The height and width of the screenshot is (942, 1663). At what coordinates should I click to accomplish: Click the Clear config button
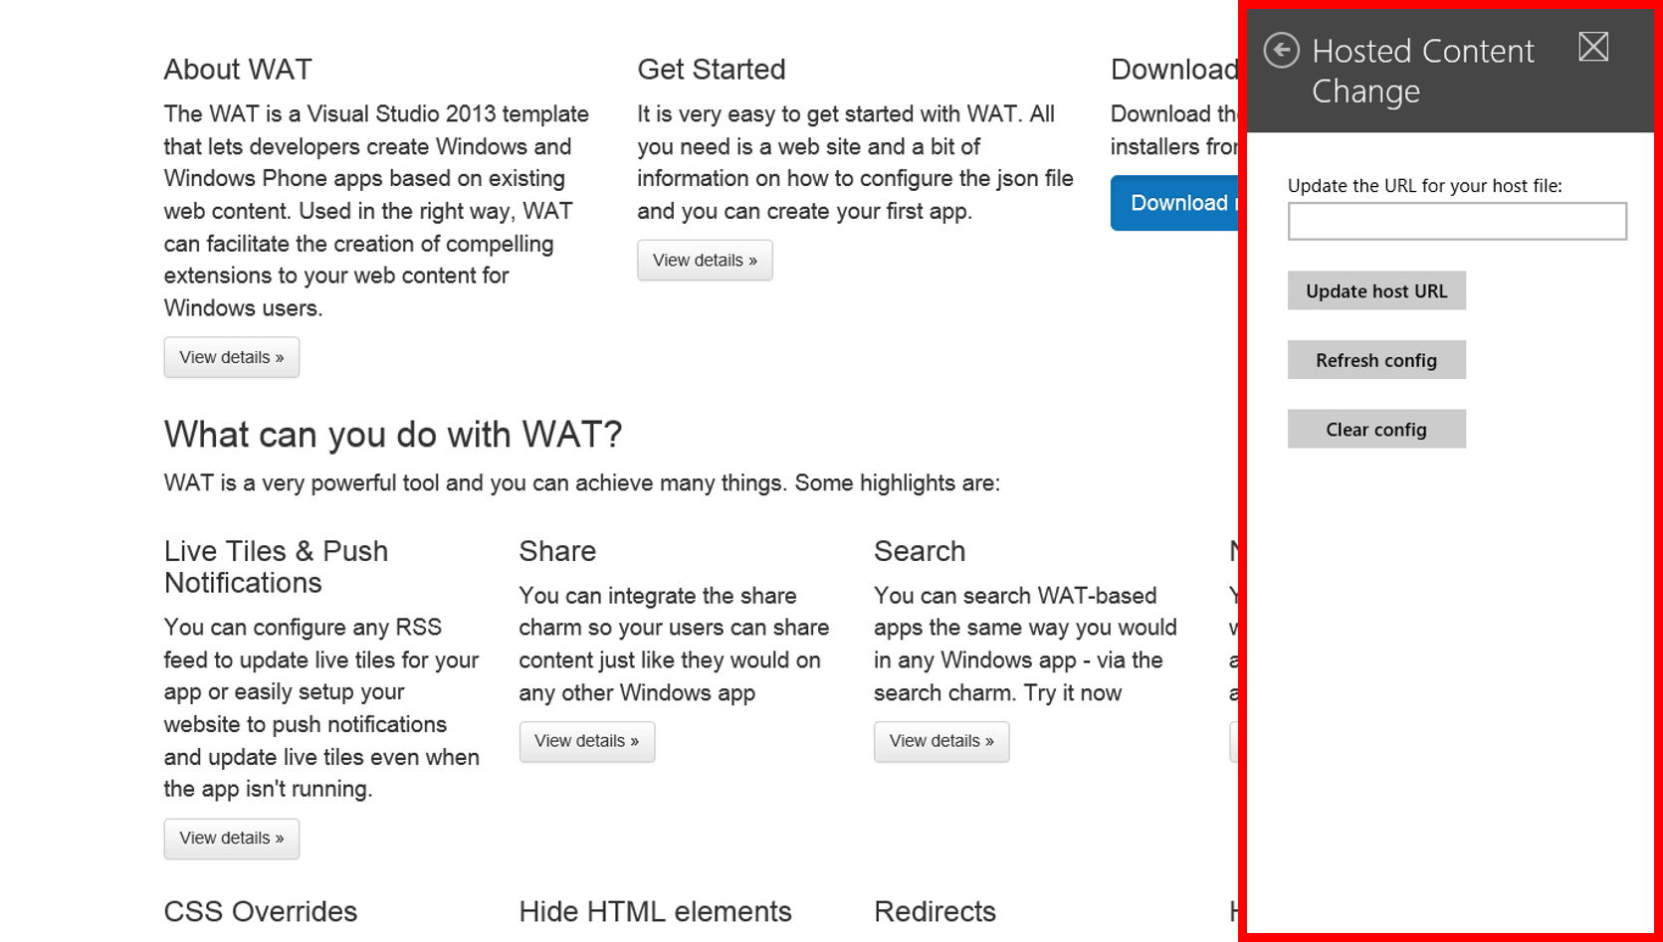(x=1376, y=429)
